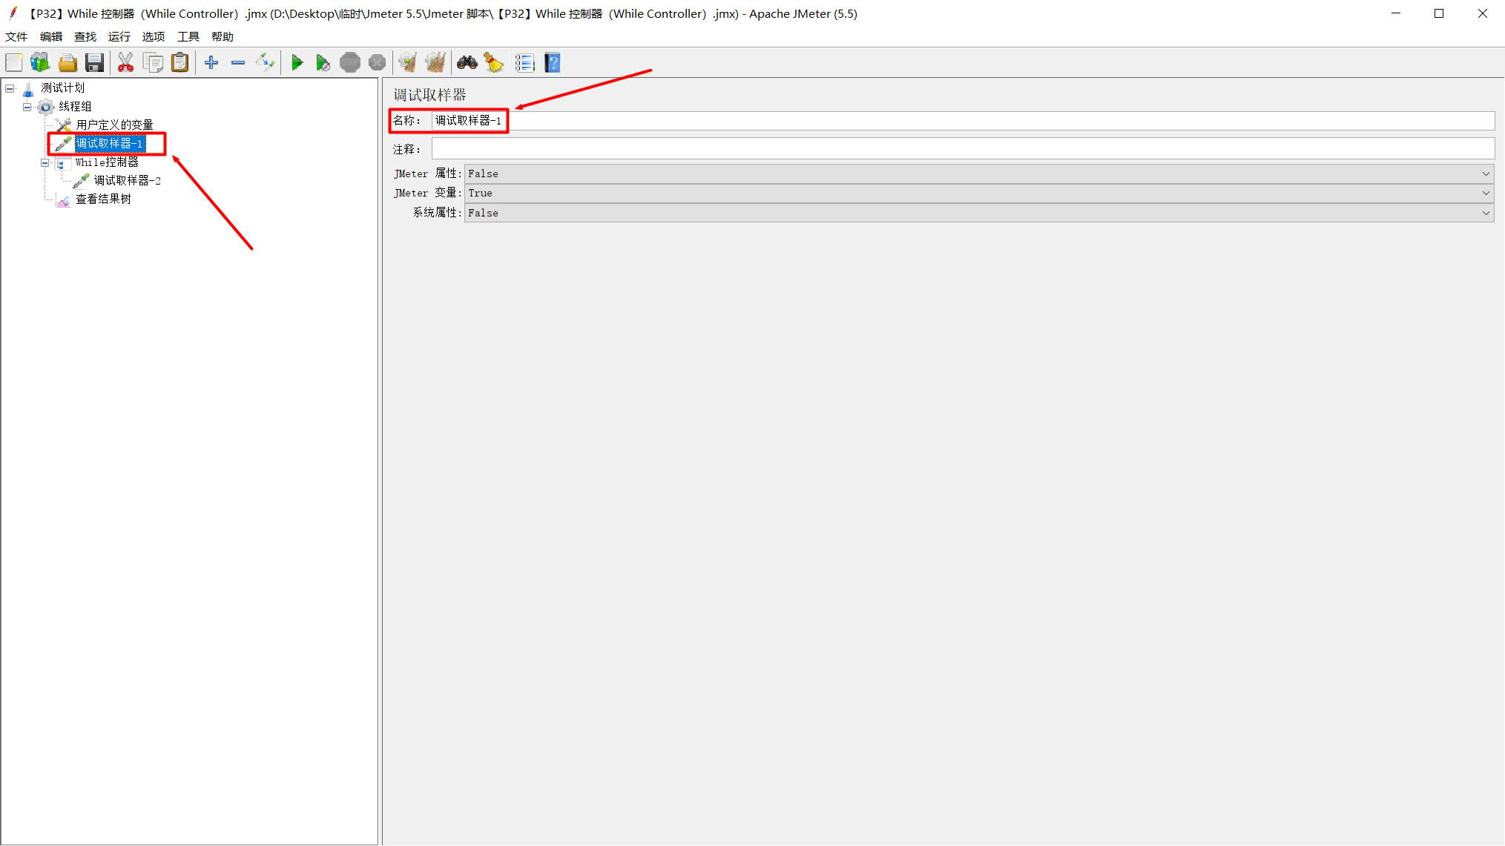Image resolution: width=1505 pixels, height=846 pixels.
Task: Cut the selected element with scissors icon
Action: (x=125, y=62)
